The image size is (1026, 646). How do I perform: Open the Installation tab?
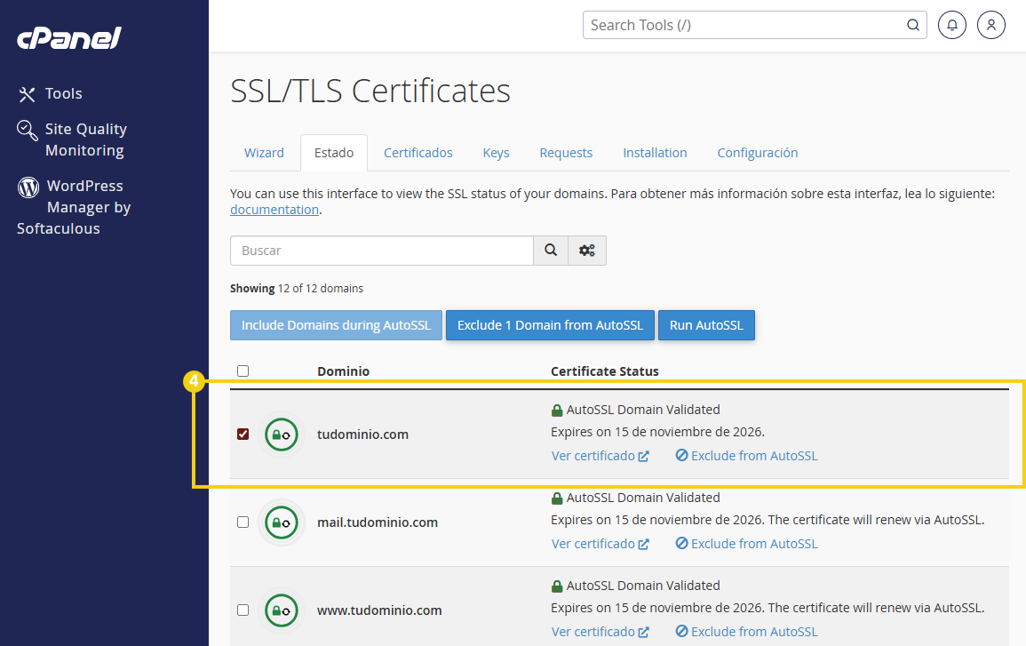click(x=655, y=153)
